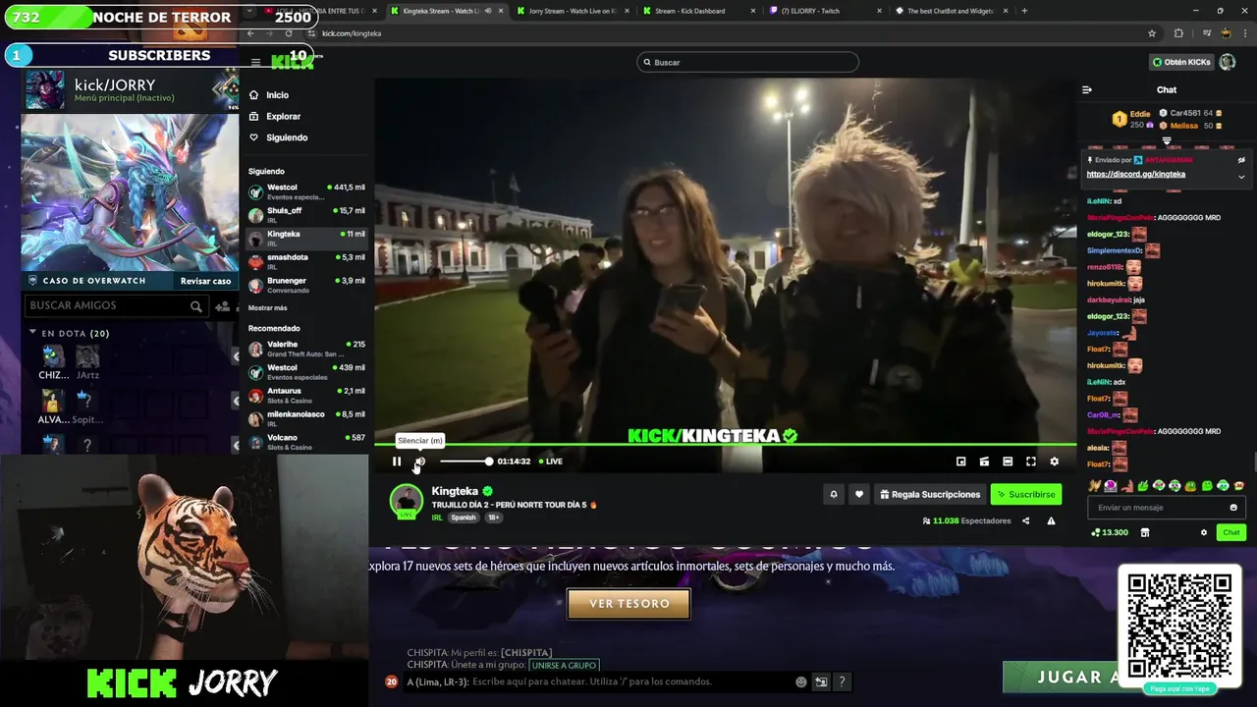Toggle theater mode in the video player
The width and height of the screenshot is (1257, 707).
pos(1008,462)
